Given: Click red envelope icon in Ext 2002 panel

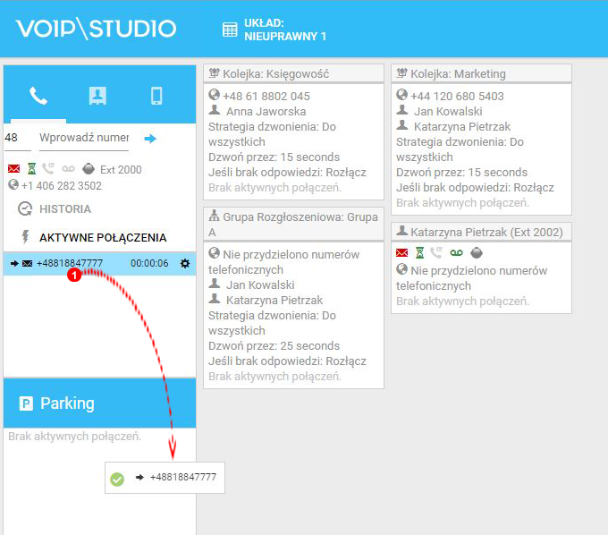Looking at the screenshot, I should (402, 253).
